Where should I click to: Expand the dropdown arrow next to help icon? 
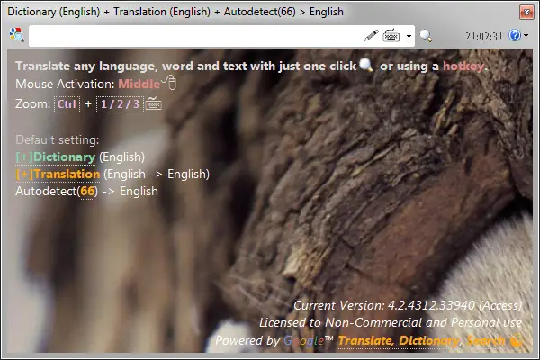[x=526, y=35]
